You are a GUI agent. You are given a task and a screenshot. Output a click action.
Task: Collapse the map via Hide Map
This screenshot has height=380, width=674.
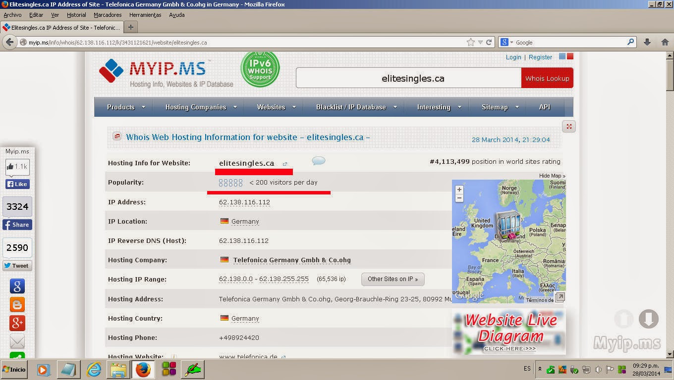pyautogui.click(x=552, y=176)
